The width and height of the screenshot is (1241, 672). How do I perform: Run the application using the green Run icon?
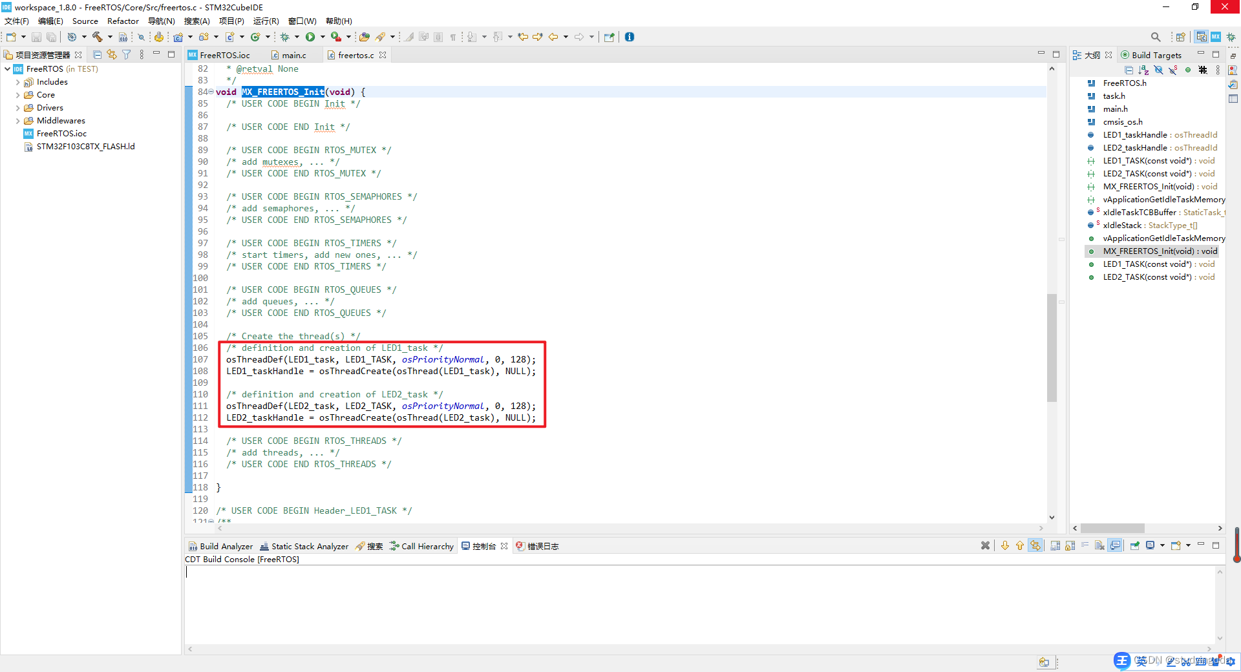click(310, 37)
